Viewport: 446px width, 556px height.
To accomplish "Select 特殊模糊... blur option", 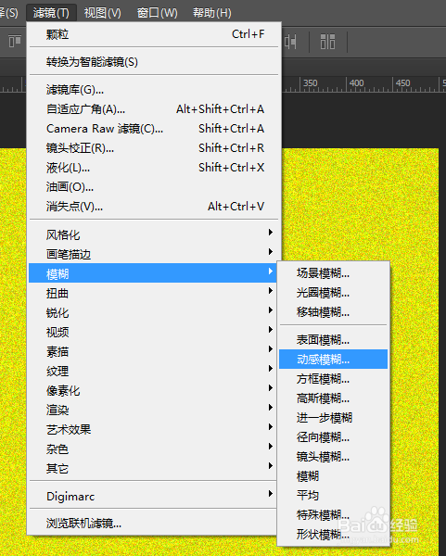I will (333, 514).
